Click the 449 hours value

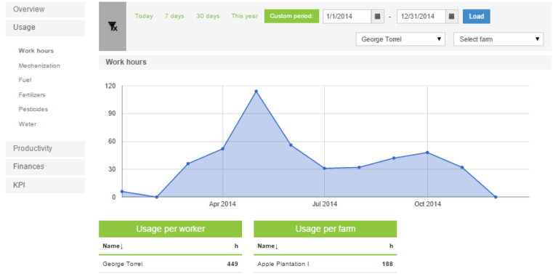pos(232,264)
